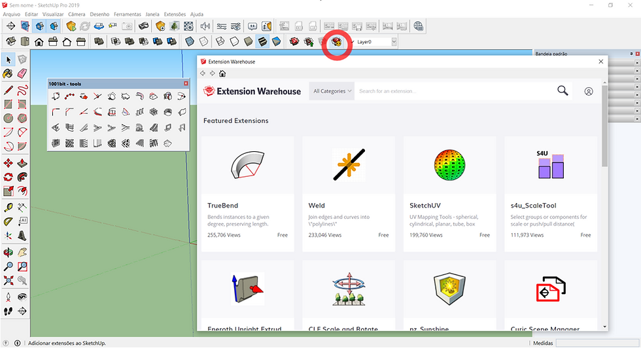The height and width of the screenshot is (349, 641).
Task: Go to Extension Warehouse home icon
Action: [222, 73]
